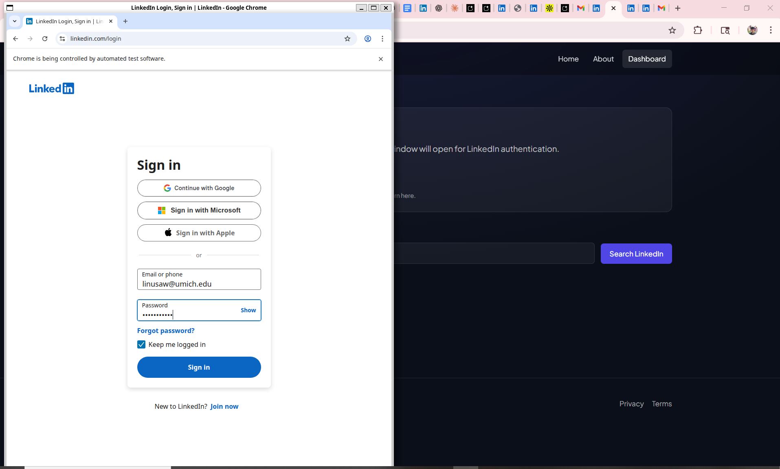Go to Home in dashboard site nav
This screenshot has height=469, width=780.
pos(568,59)
